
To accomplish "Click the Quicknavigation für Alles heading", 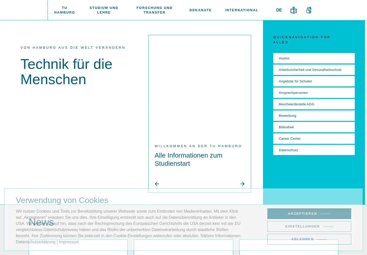I will click(x=302, y=40).
